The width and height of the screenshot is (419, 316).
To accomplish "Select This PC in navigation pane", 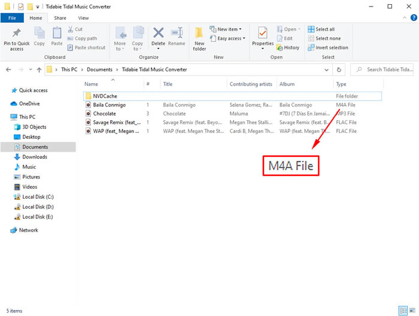I will click(x=23, y=117).
